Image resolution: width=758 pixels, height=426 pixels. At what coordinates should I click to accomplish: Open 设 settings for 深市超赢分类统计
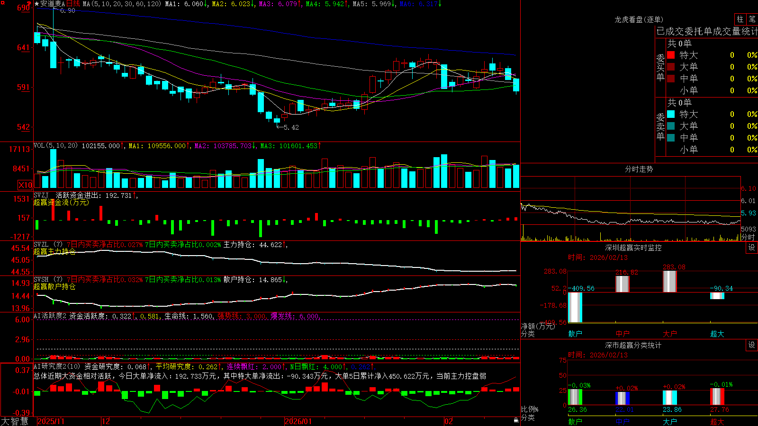coord(752,345)
